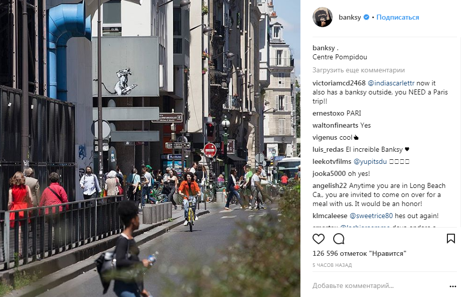Click the banksy profile avatar
Image resolution: width=461 pixels, height=297 pixels.
point(323,17)
